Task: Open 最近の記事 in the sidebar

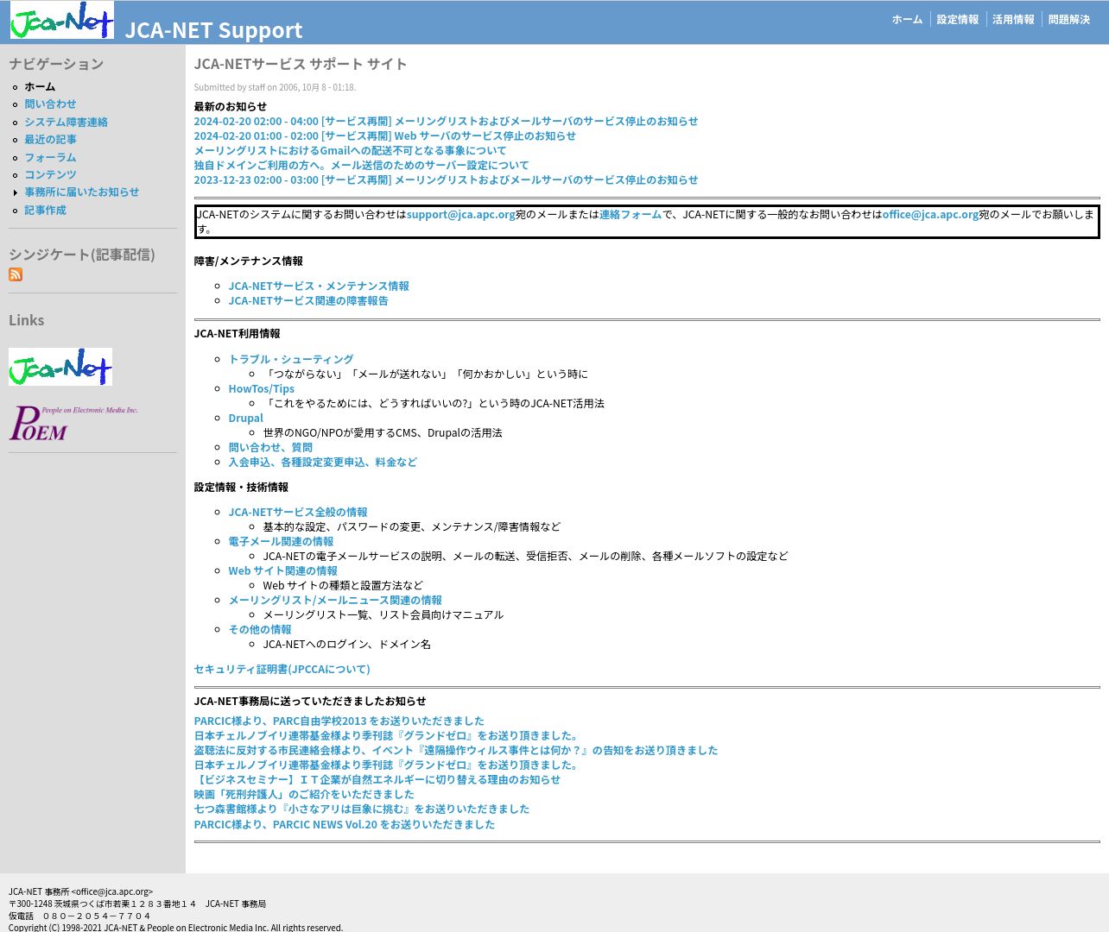Action: pos(50,139)
